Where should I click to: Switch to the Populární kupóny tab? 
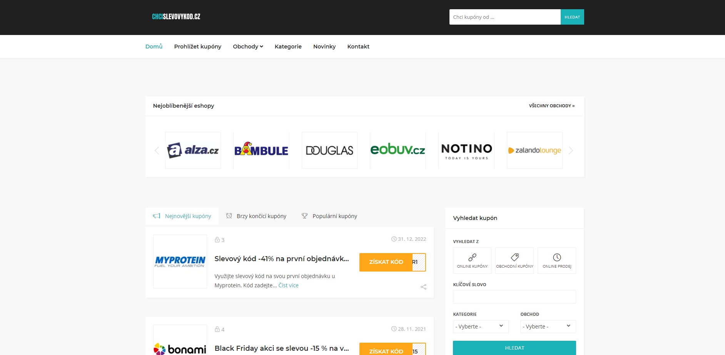(x=329, y=216)
